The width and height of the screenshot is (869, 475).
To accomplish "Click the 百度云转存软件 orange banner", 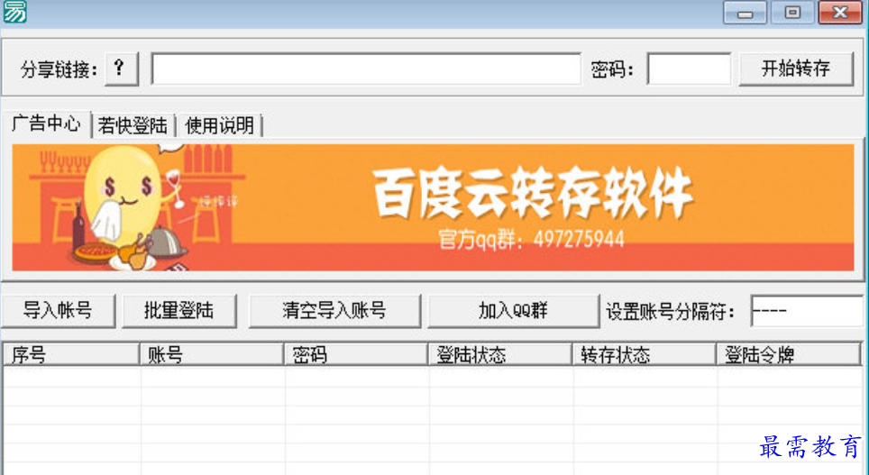I will (x=433, y=208).
